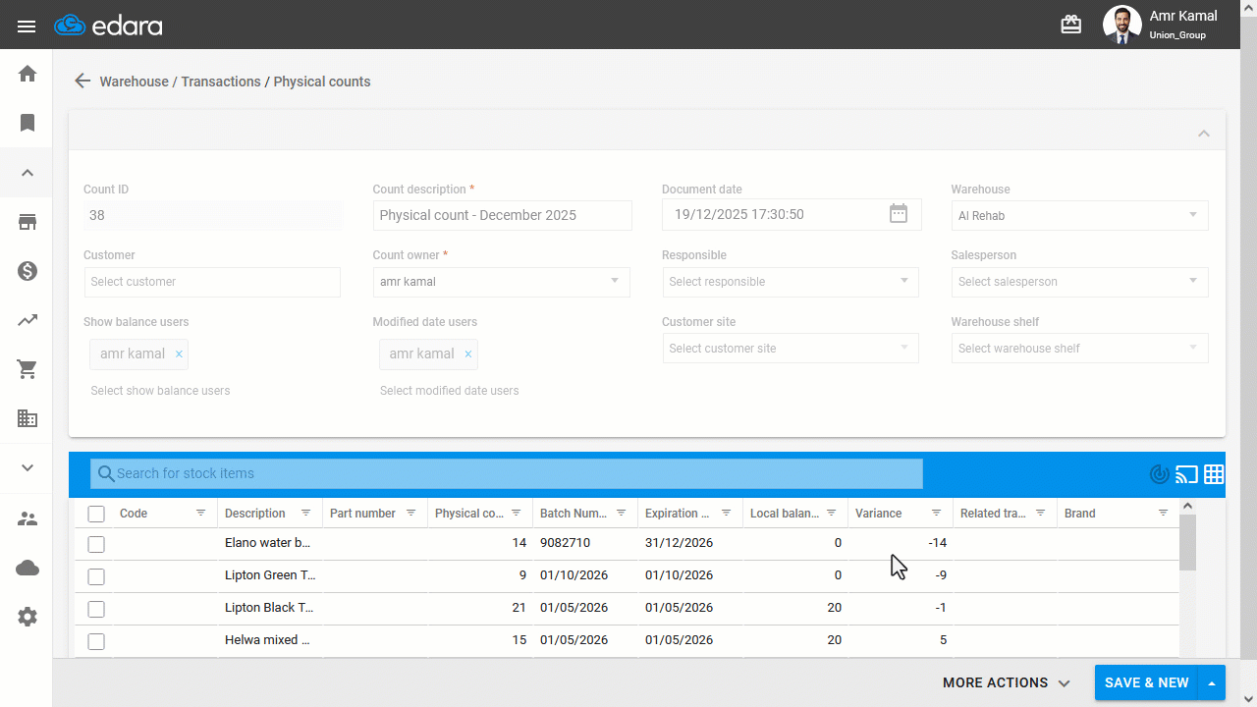The width and height of the screenshot is (1257, 707).
Task: Click the grid view icon in toolbar
Action: 1214,474
